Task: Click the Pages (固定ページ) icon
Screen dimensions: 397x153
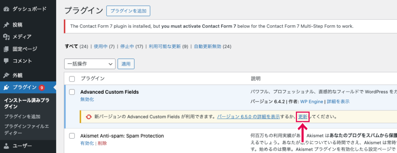Action: [x=6, y=49]
